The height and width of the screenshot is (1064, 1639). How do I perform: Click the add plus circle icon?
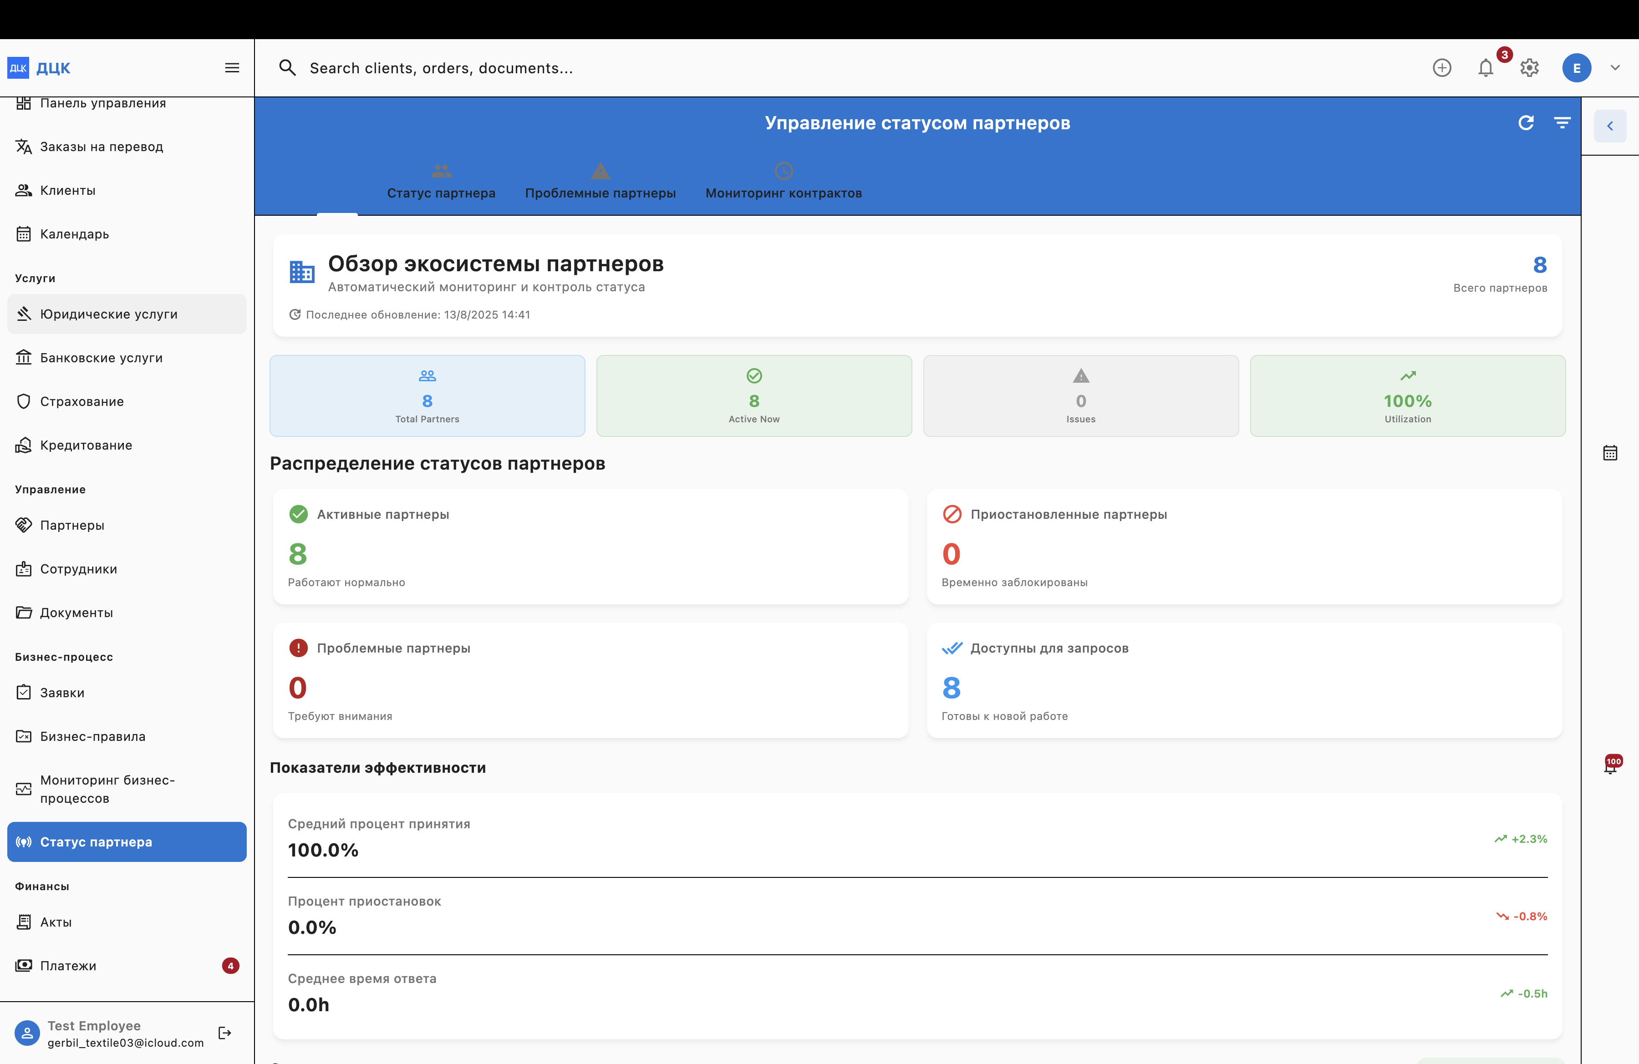[x=1441, y=68]
